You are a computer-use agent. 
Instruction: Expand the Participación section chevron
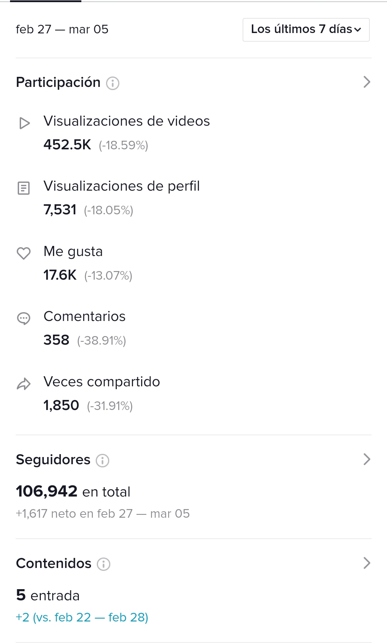click(x=367, y=82)
